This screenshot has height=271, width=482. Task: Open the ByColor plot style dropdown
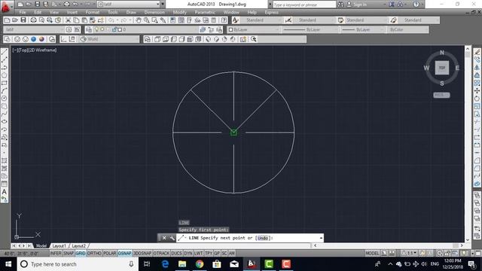(x=408, y=29)
